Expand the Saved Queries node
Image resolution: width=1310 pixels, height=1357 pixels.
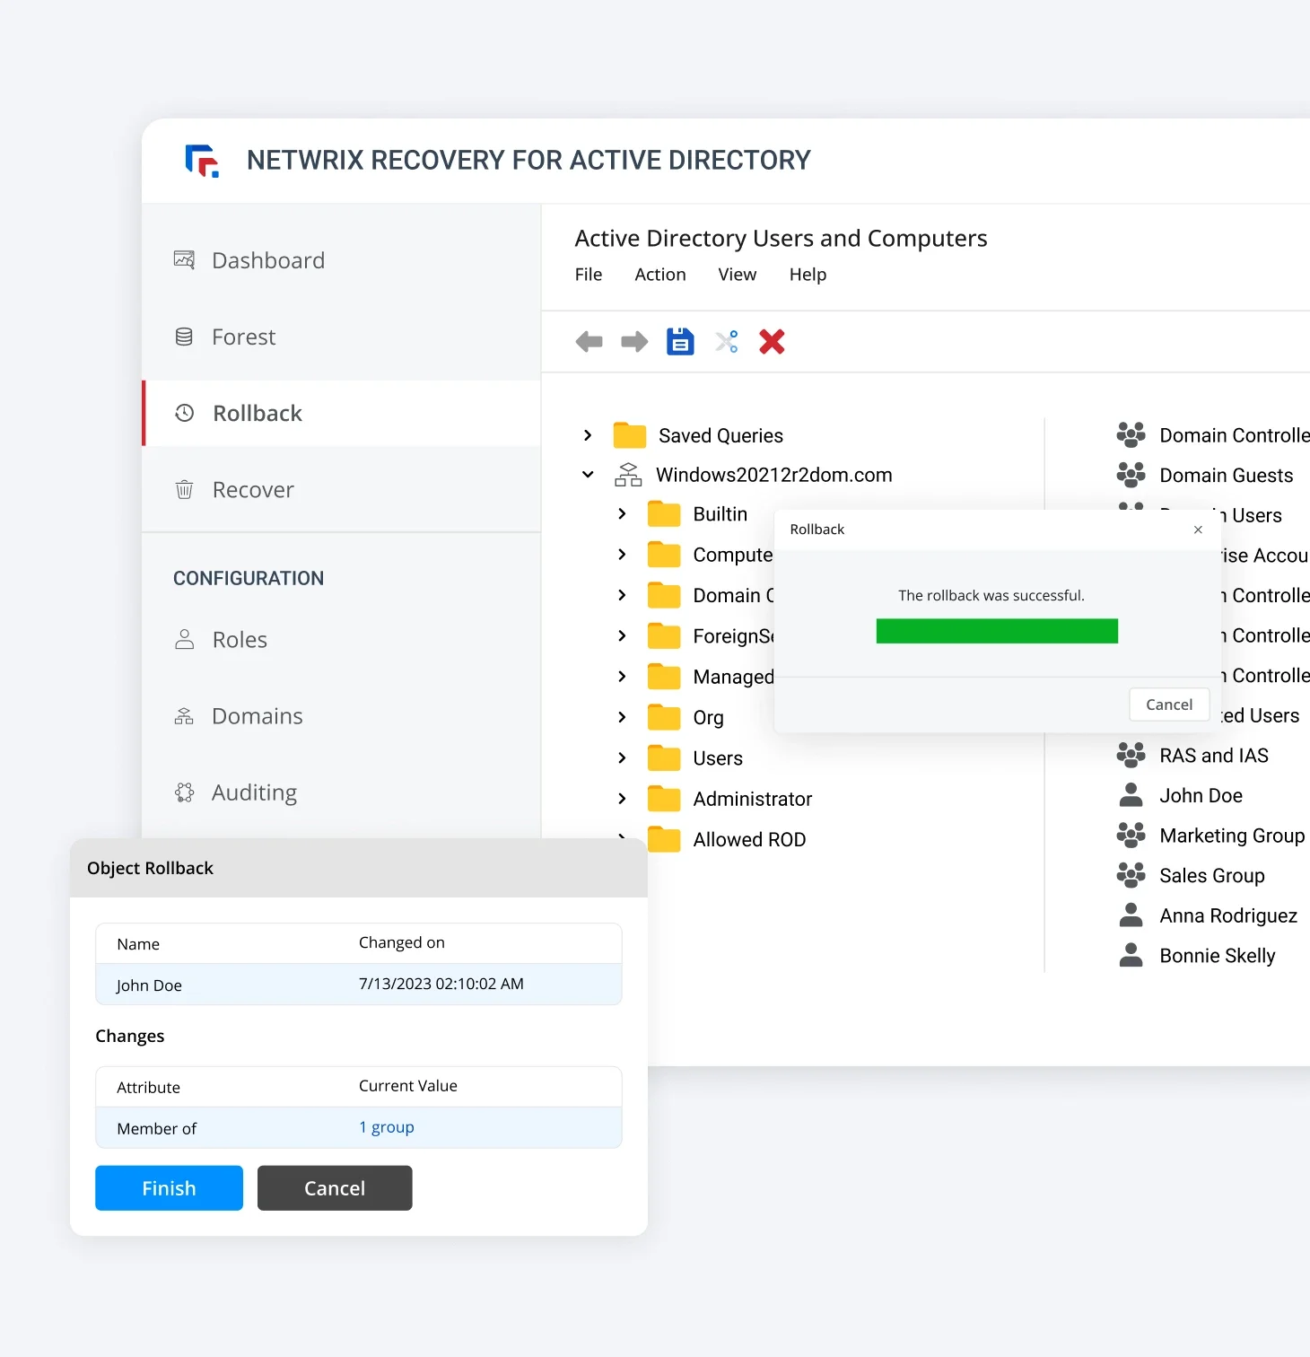588,435
